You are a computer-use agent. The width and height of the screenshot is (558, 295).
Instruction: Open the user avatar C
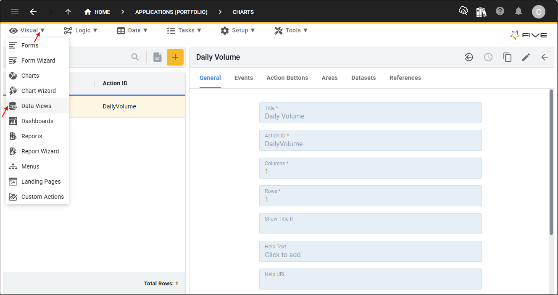(x=538, y=12)
